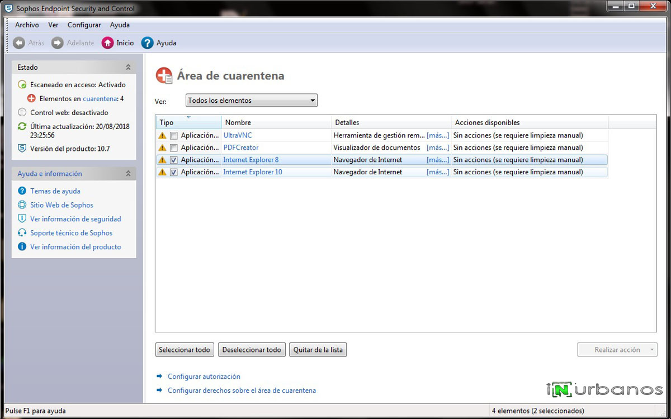Viewport: 671px width, 419px height.
Task: Click the Última actualización refresh icon
Action: click(x=21, y=126)
